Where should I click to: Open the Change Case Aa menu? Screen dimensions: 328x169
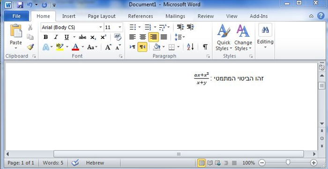tap(92, 47)
